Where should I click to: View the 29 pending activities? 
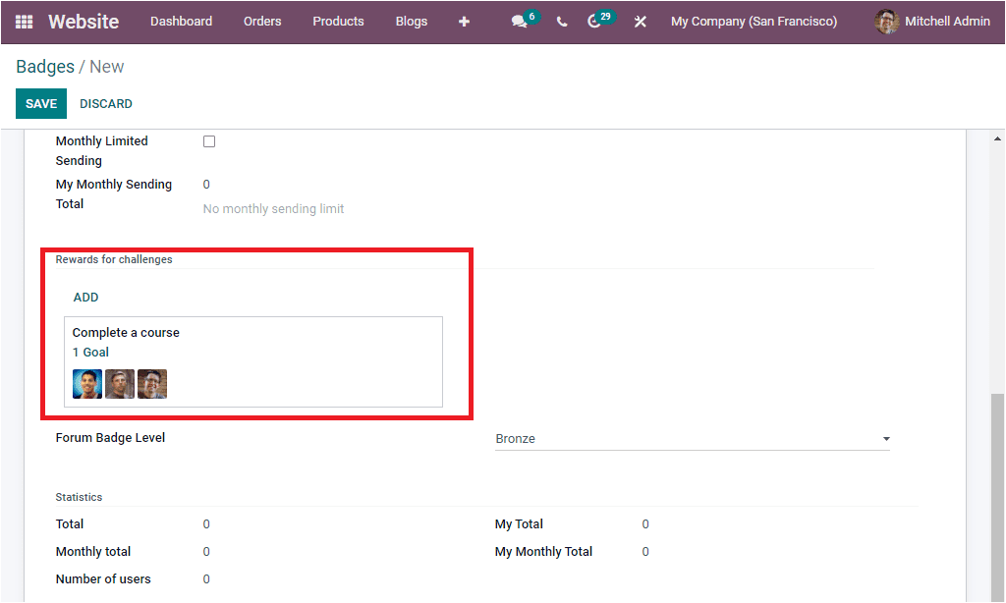tap(597, 21)
